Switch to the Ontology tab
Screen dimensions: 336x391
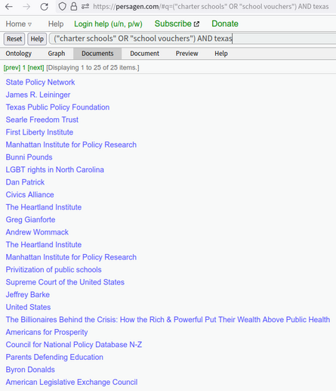coord(19,54)
